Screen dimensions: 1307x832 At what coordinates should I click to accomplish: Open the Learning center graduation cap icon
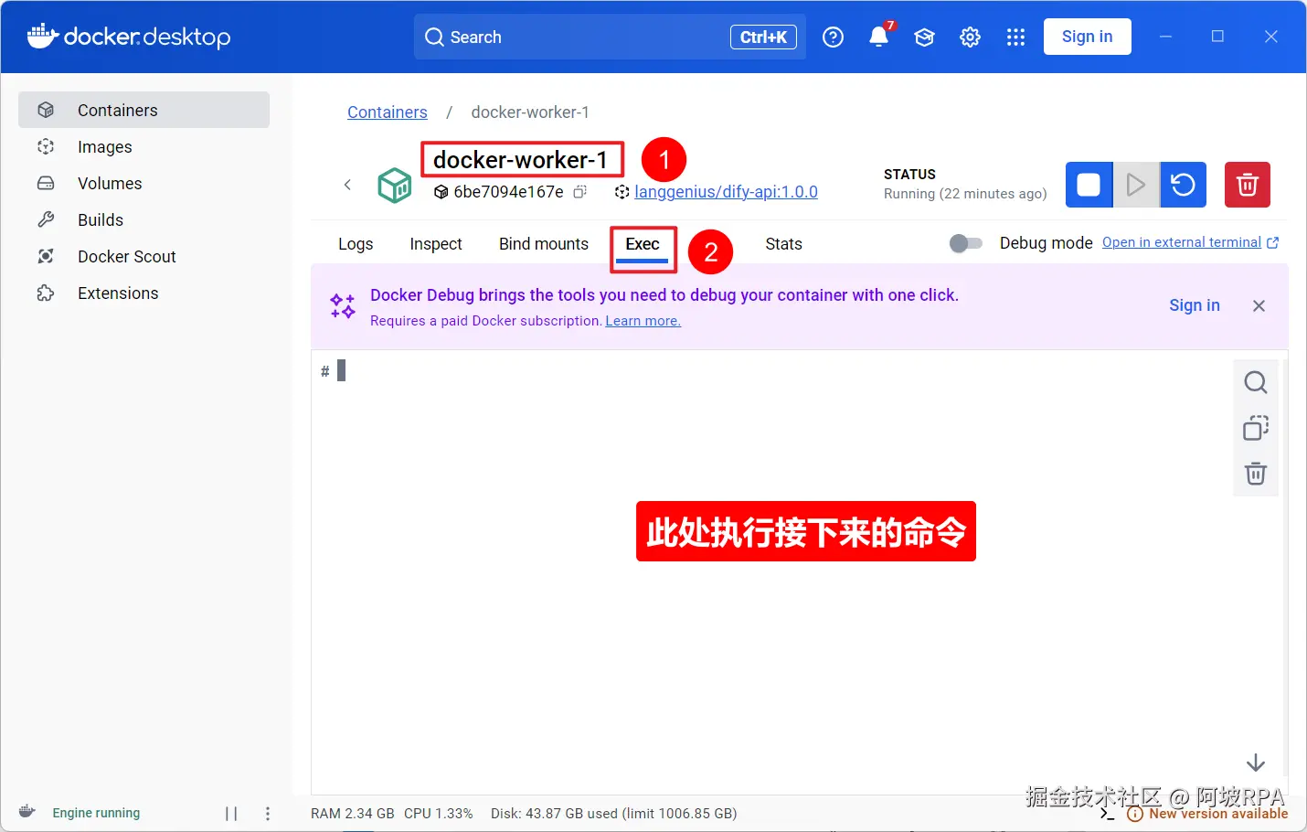(x=924, y=37)
